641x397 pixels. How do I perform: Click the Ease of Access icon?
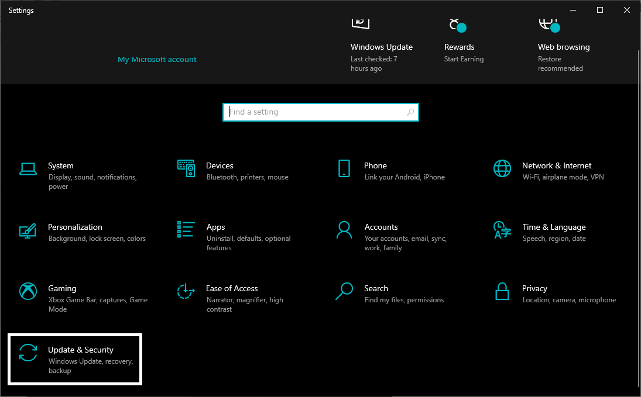(x=186, y=291)
